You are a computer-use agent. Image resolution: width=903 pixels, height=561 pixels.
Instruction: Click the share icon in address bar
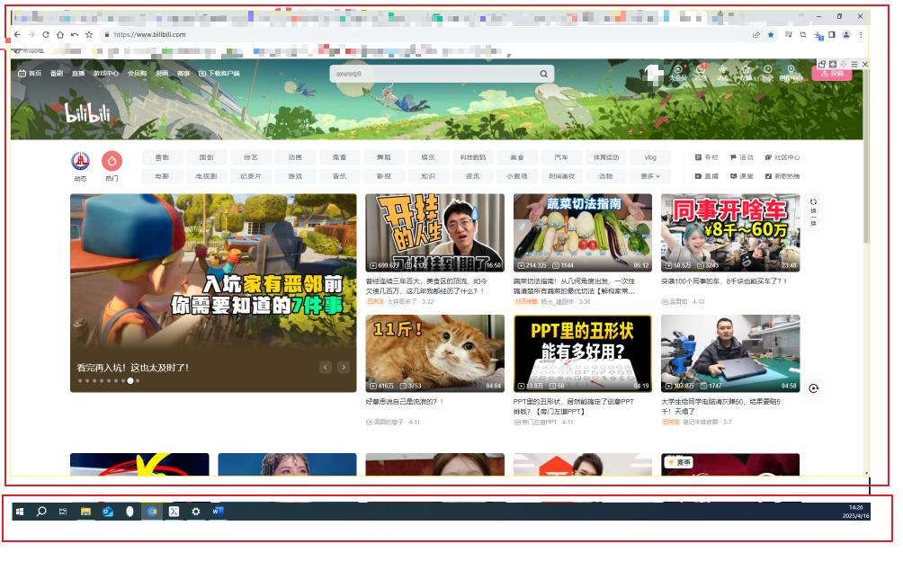[756, 34]
